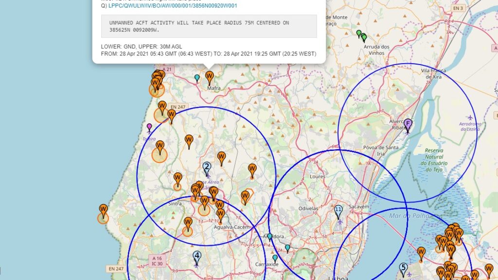The image size is (498, 280).
Task: Click the teal marker above Carnaxide
Action: (x=275, y=258)
